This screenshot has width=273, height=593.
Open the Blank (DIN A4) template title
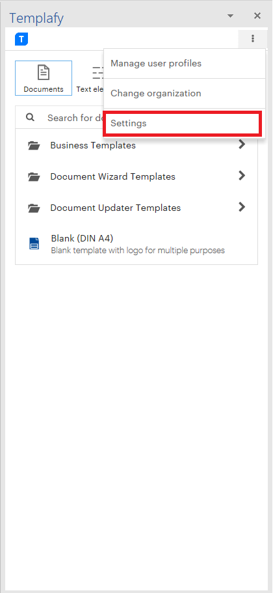(82, 239)
